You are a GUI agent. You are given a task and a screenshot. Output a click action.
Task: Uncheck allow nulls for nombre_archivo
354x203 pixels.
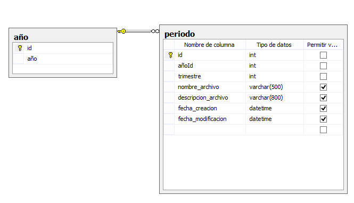[323, 87]
